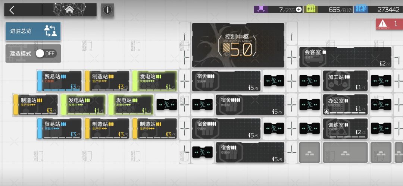This screenshot has height=186, width=403.
Task: Tap the plus beside drone count 7/235
Action: (x=299, y=10)
